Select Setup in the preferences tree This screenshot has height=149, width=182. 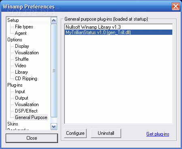click(x=13, y=20)
